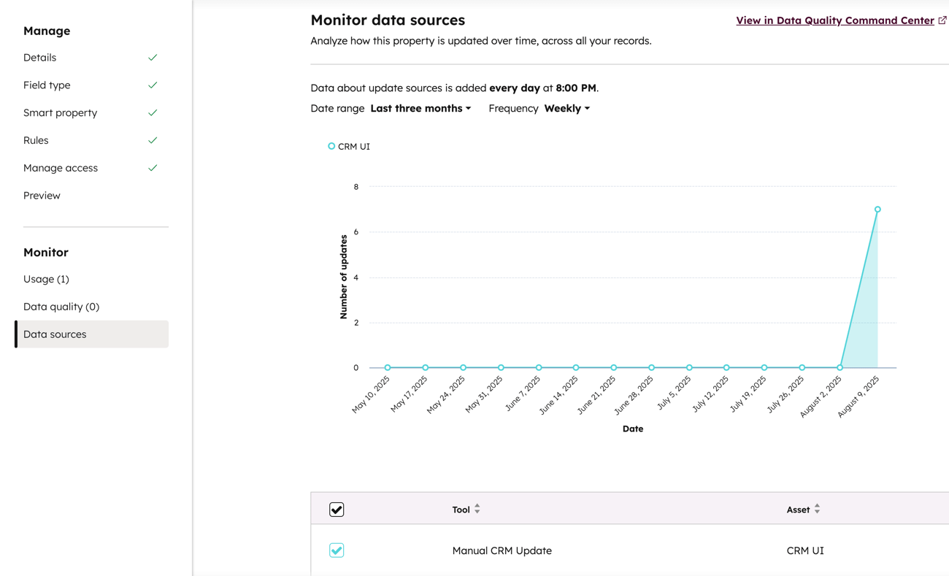Open the Rules section in Manage
This screenshot has height=576, width=949.
36,140
